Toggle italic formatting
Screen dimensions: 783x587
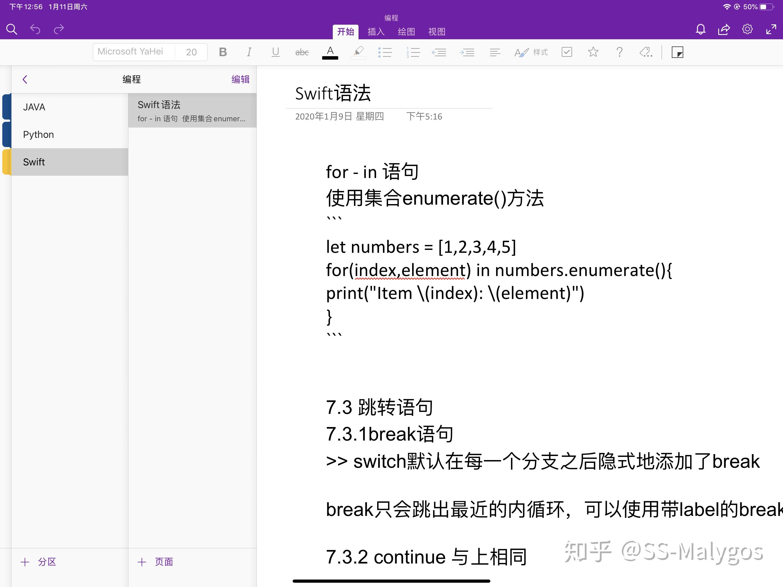point(249,52)
